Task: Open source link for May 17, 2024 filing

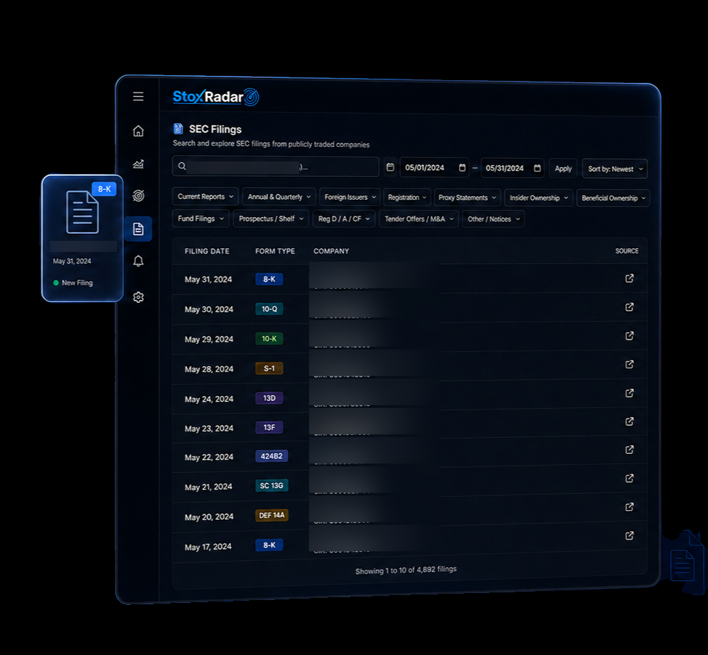Action: pos(629,535)
